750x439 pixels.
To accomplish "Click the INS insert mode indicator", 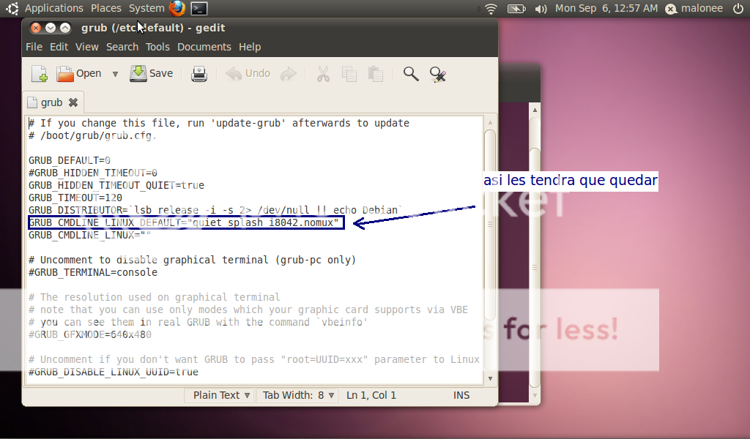I will coord(461,395).
